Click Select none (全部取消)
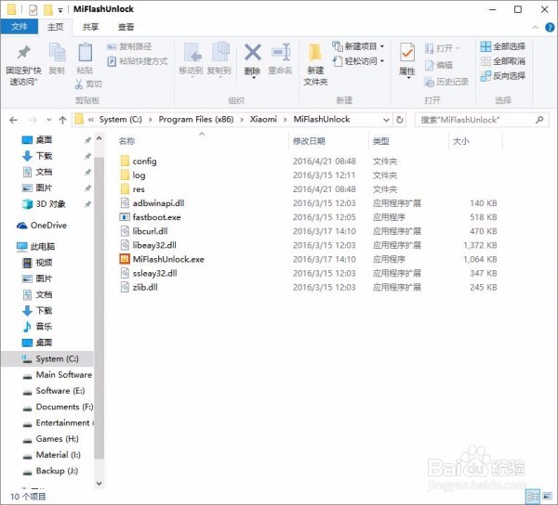This screenshot has width=558, height=505. tap(503, 61)
